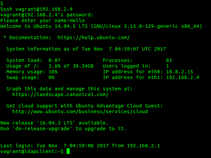Click the help.ubuntu.com documentation URL
This screenshot has width=211, height=158.
point(93,37)
